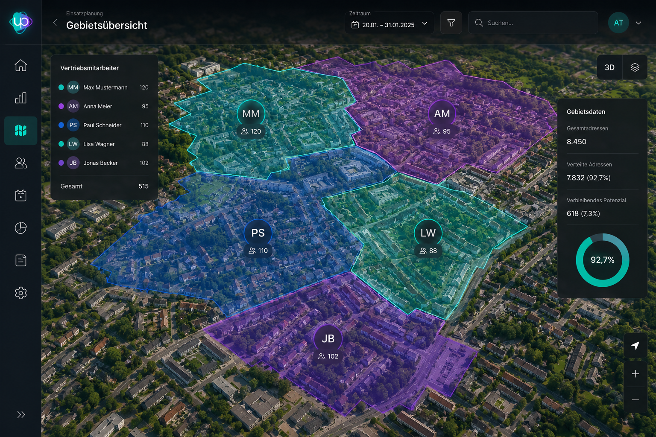Click the magnifier search icon
656x437 pixels.
[479, 23]
